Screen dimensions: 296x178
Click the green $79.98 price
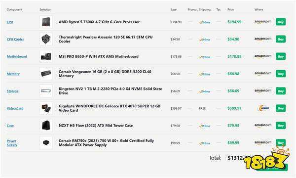click(x=233, y=126)
